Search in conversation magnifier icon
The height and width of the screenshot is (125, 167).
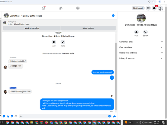pyautogui.click(x=145, y=32)
